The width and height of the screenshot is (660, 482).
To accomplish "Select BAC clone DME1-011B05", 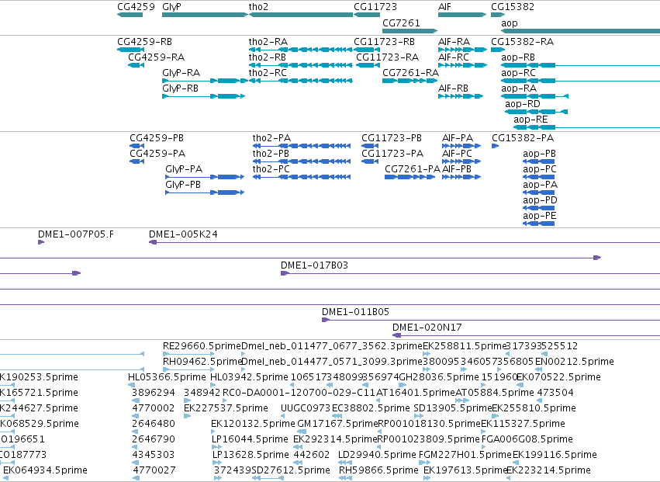I will click(x=356, y=312).
